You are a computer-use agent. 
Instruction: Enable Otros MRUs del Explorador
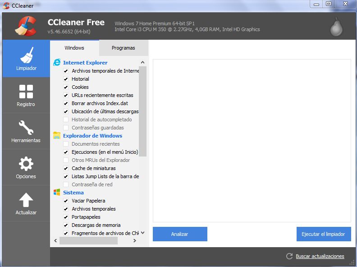point(66,160)
